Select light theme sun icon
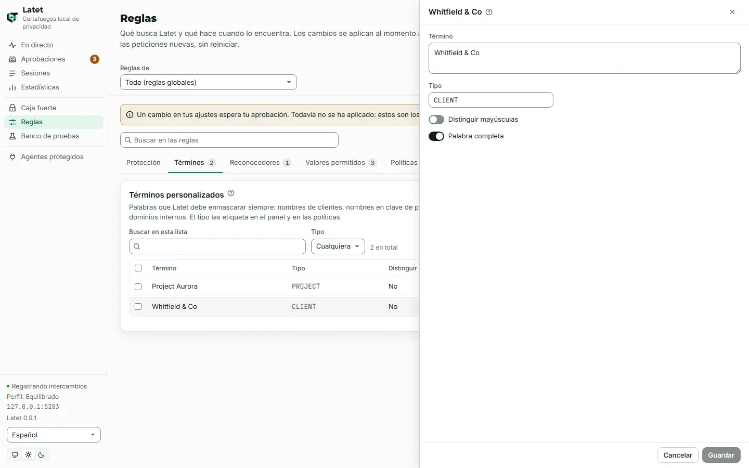749x468 pixels. pyautogui.click(x=28, y=455)
